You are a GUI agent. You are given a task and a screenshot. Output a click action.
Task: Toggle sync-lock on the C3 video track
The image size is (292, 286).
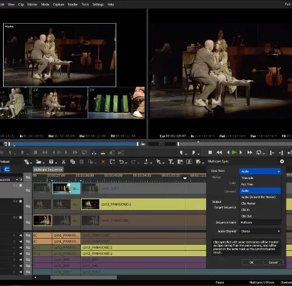(28, 190)
